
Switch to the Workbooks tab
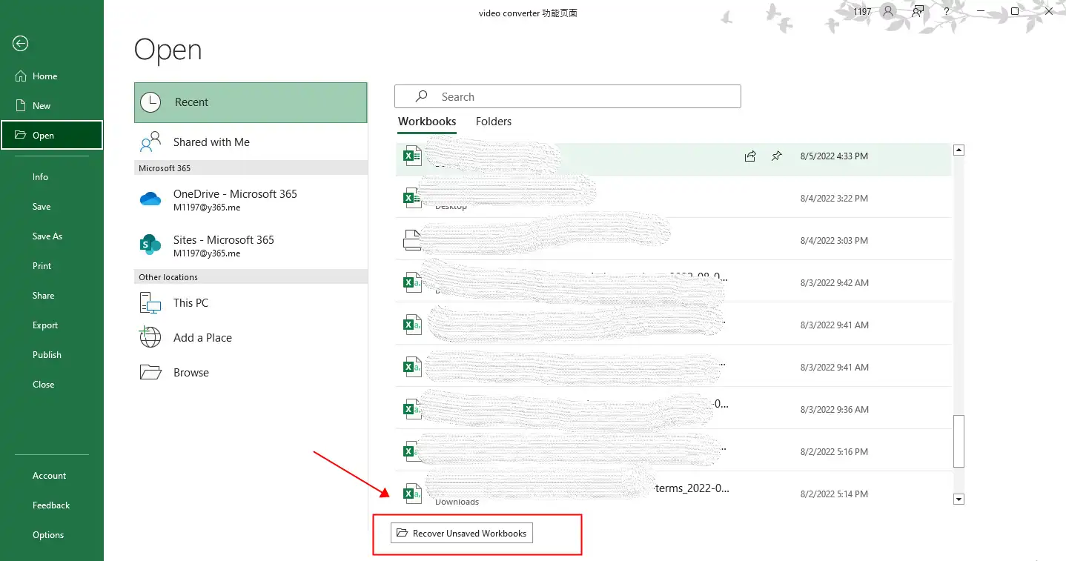427,122
